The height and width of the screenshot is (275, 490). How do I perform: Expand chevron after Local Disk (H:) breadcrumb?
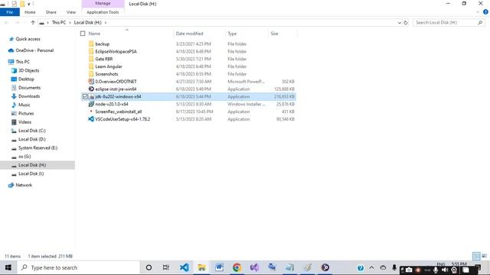click(x=106, y=22)
